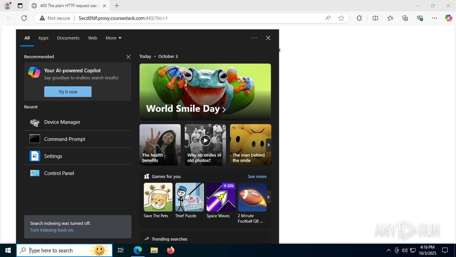The height and width of the screenshot is (257, 456).
Task: Open a new browser tab
Action: [117, 6]
